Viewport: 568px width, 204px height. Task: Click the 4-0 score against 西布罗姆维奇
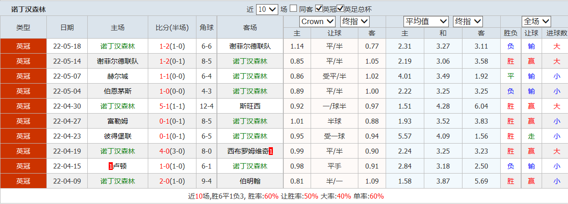(x=164, y=151)
